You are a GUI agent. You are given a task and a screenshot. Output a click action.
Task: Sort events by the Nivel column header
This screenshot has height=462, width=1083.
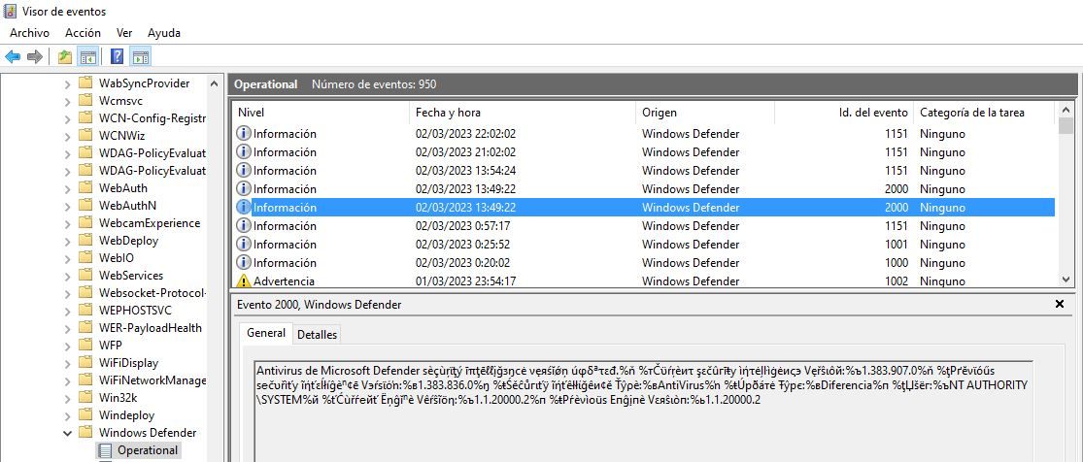(321, 112)
